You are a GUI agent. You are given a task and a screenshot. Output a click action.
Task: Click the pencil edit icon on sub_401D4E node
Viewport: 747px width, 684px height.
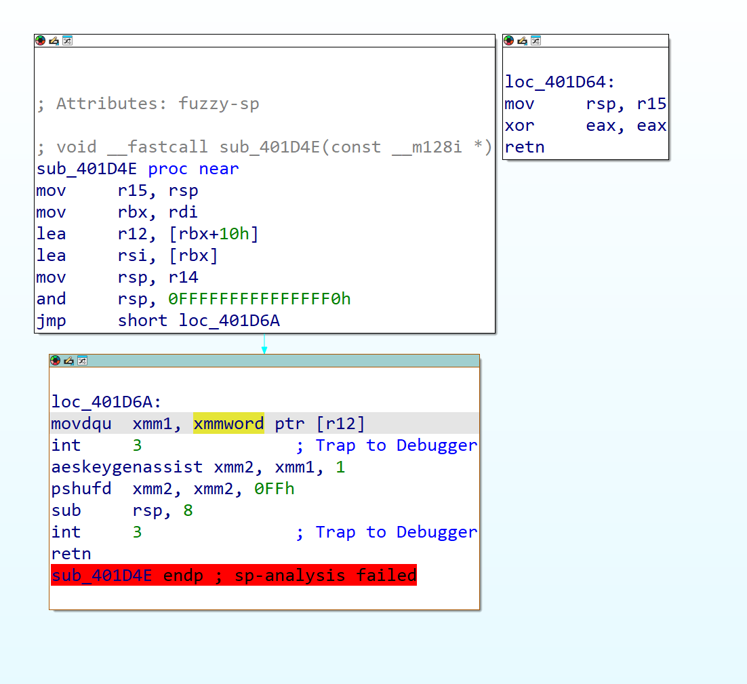[x=54, y=41]
